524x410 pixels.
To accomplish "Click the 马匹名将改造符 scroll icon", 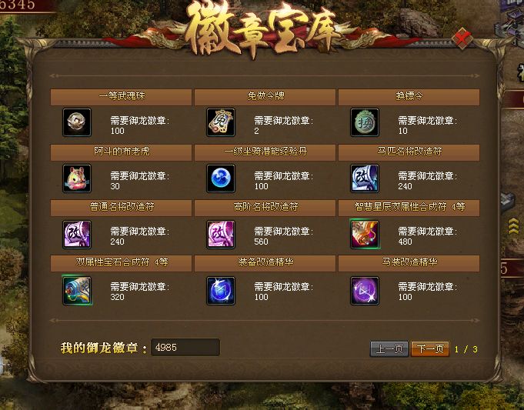I will point(364,178).
